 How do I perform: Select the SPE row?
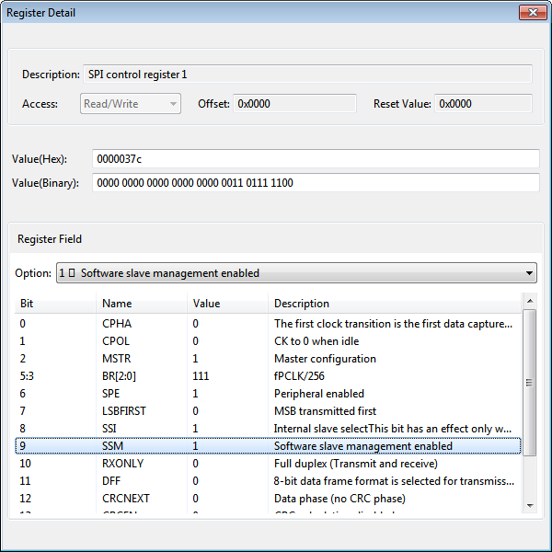coord(268,394)
